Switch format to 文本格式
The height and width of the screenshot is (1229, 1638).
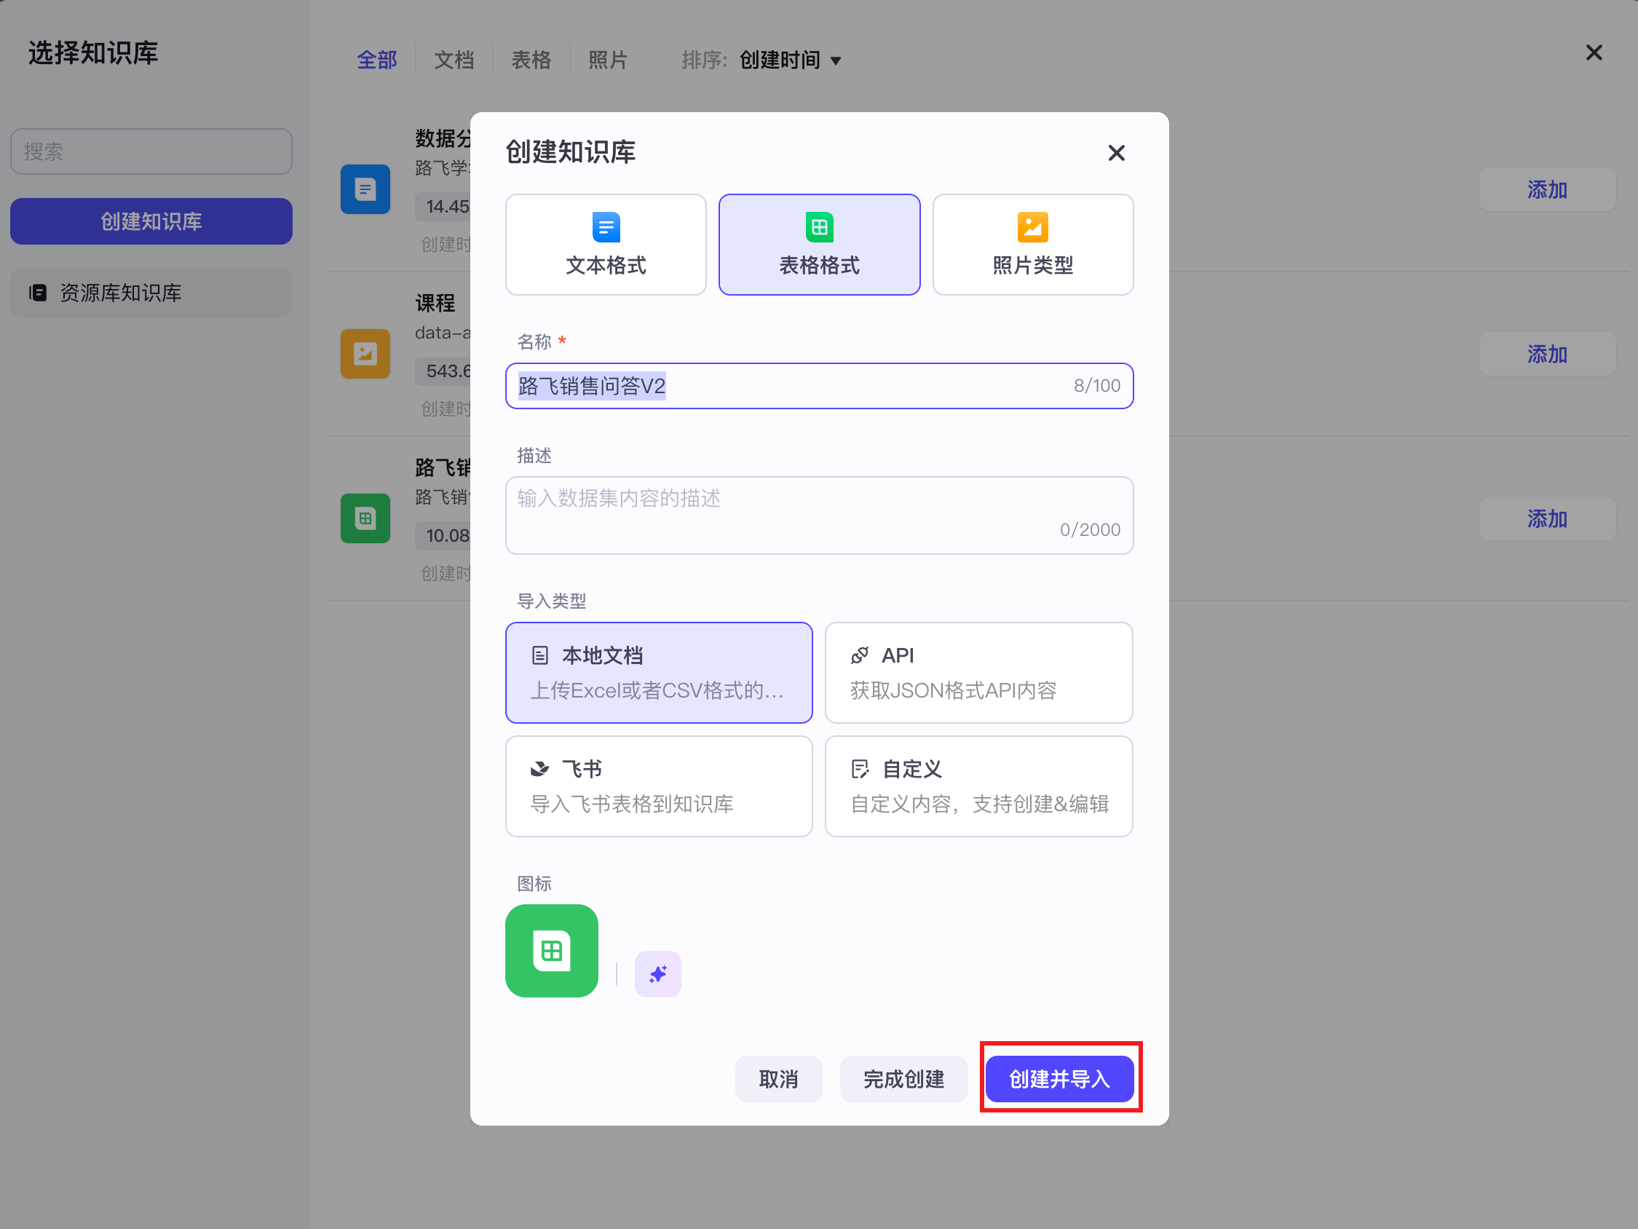click(605, 245)
